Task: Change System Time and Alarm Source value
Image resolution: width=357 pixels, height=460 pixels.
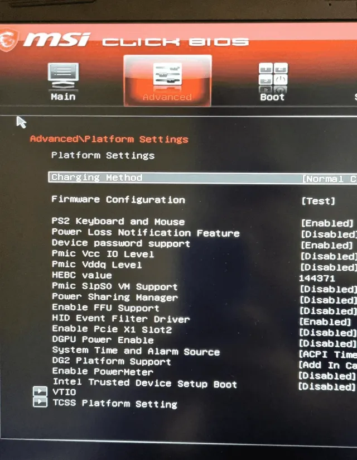Action: pos(327,354)
